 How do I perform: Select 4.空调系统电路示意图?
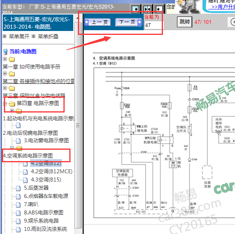point(28,156)
